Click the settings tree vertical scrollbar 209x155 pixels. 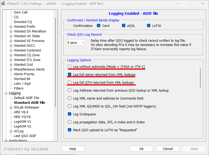[x=55, y=62]
